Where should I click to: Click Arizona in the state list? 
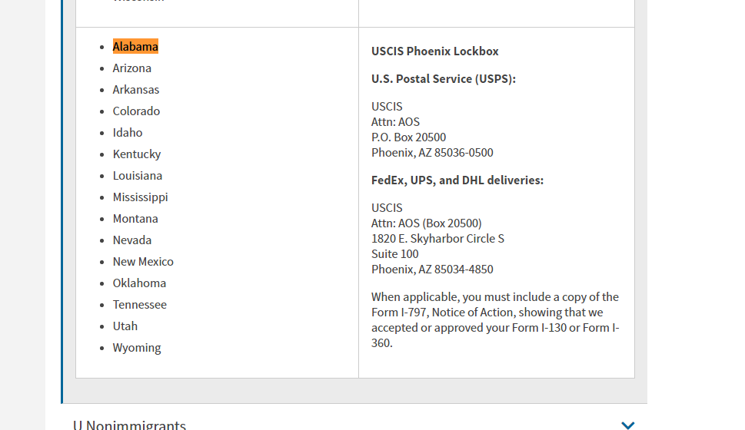132,68
